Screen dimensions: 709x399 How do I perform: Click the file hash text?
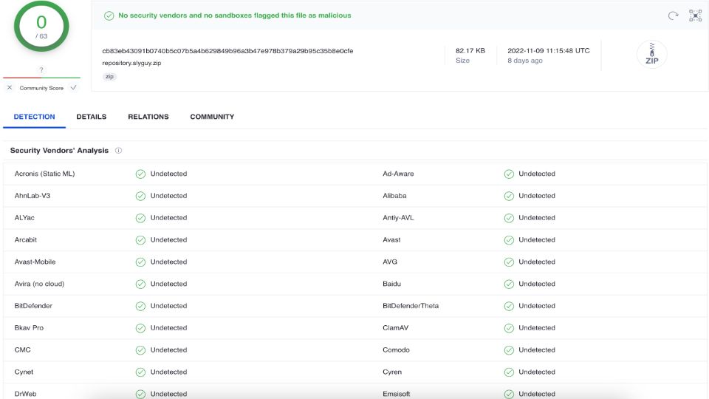(x=227, y=51)
